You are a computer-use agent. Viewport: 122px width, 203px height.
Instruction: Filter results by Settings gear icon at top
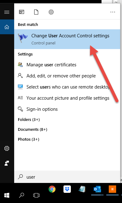pyautogui.click(x=51, y=12)
